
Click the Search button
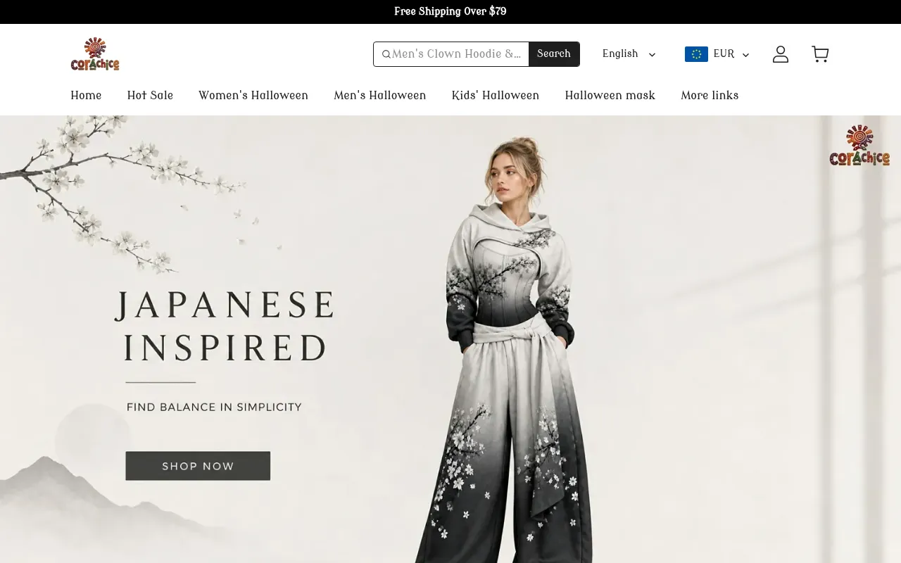click(x=554, y=54)
